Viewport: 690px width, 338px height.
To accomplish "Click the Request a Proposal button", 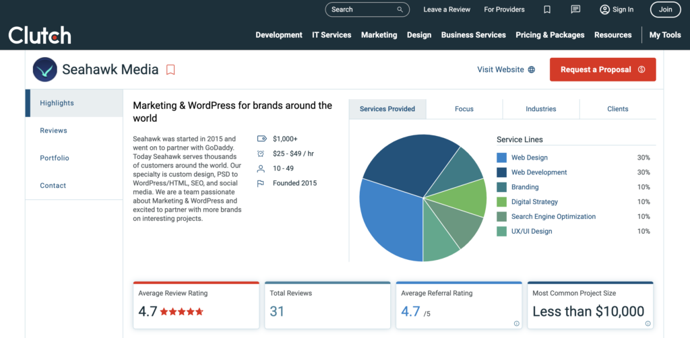I will tap(602, 69).
